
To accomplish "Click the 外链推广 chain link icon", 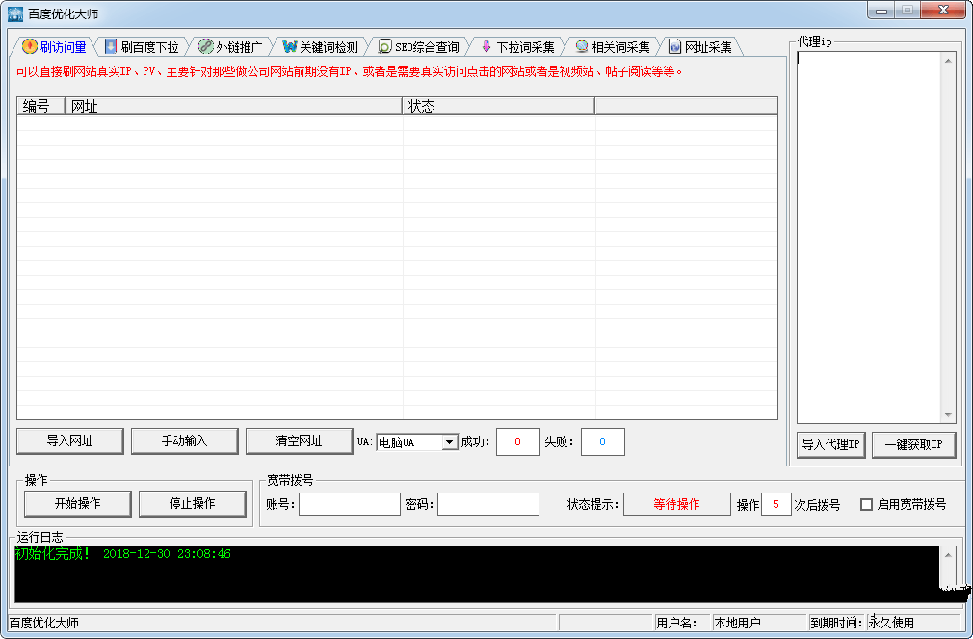I will tap(205, 46).
